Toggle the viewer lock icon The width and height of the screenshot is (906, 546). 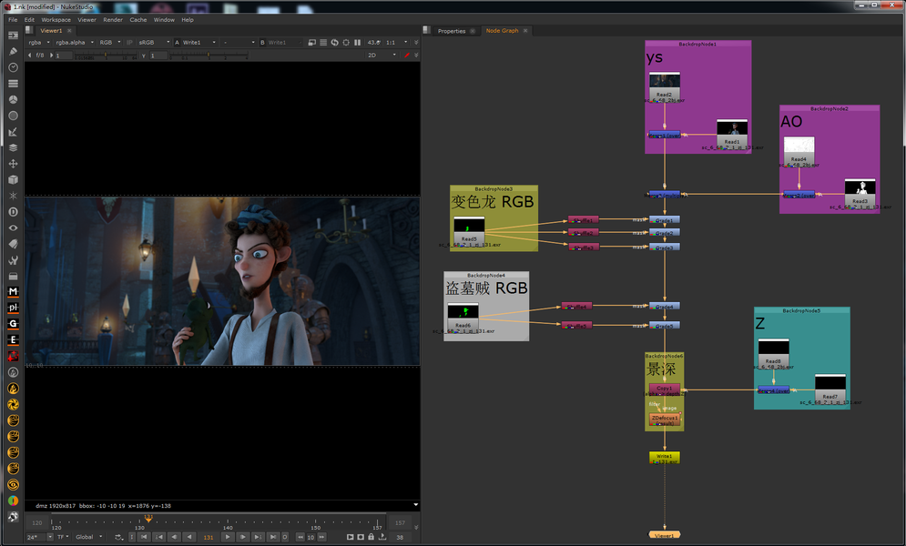[371, 537]
